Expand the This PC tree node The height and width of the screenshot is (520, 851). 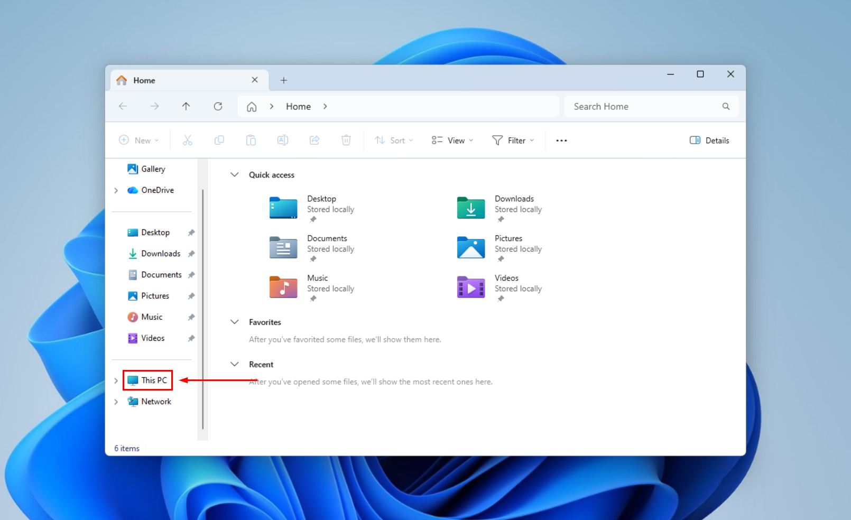pos(116,380)
